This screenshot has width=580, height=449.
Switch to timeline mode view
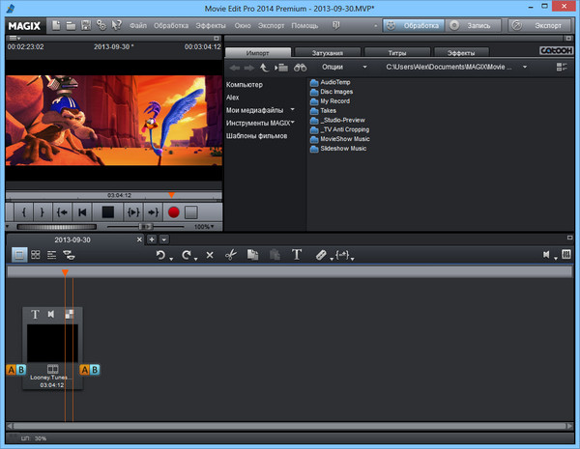click(51, 255)
